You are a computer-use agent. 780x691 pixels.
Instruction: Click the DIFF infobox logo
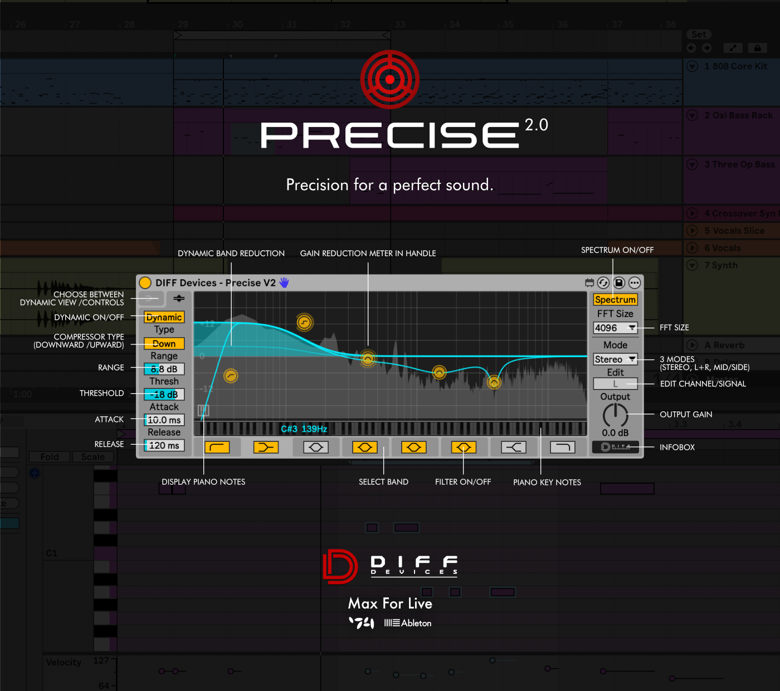tap(615, 447)
